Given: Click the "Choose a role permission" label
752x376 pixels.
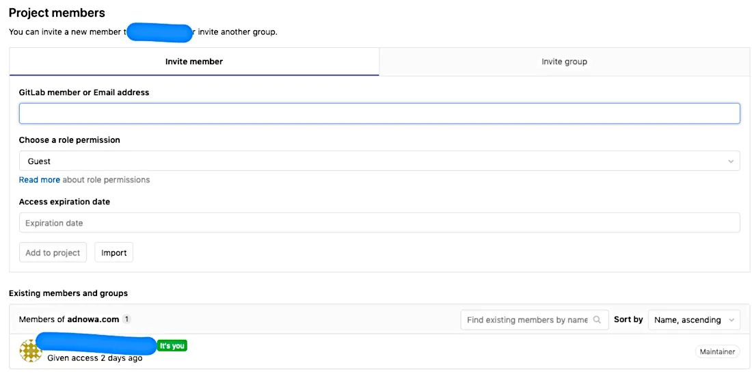Looking at the screenshot, I should point(69,140).
